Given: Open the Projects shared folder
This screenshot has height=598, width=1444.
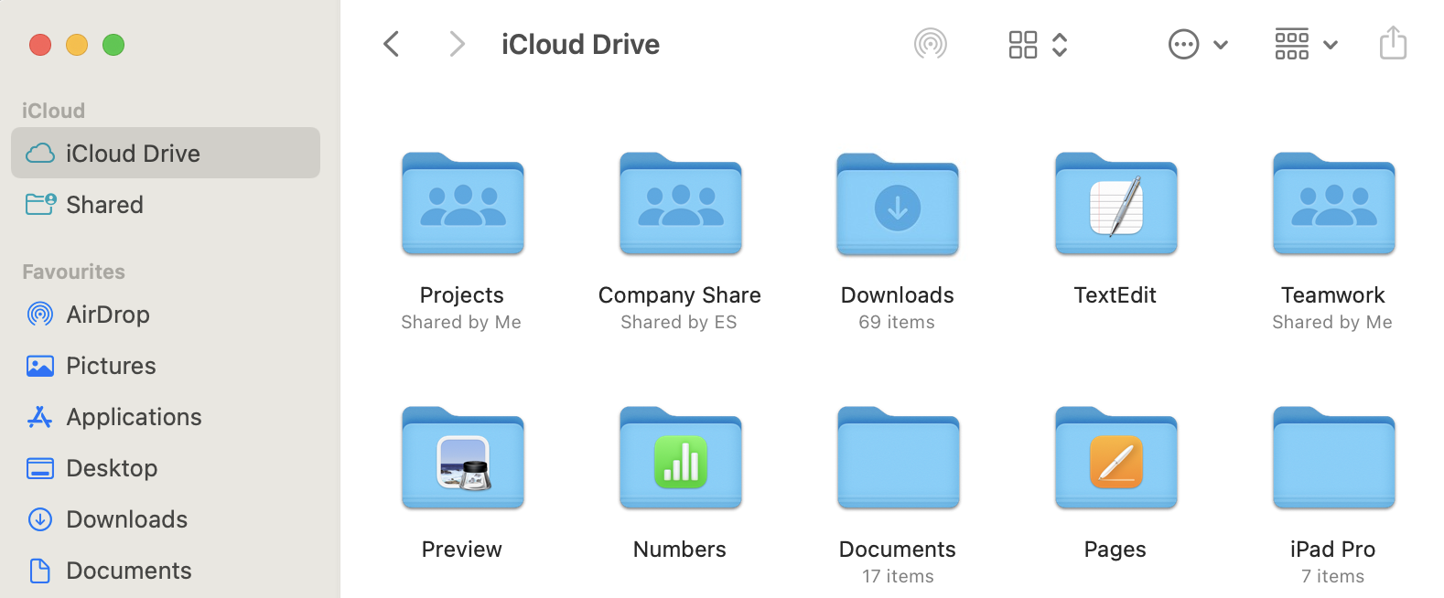Looking at the screenshot, I should [x=462, y=205].
